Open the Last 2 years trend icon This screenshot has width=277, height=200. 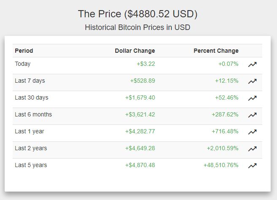252,149
